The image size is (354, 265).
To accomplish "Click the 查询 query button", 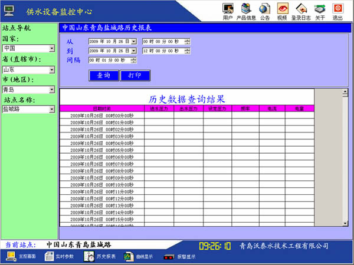I will tap(103, 75).
